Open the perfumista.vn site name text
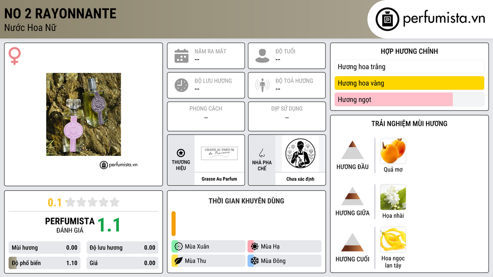493x277 pixels. [444, 19]
